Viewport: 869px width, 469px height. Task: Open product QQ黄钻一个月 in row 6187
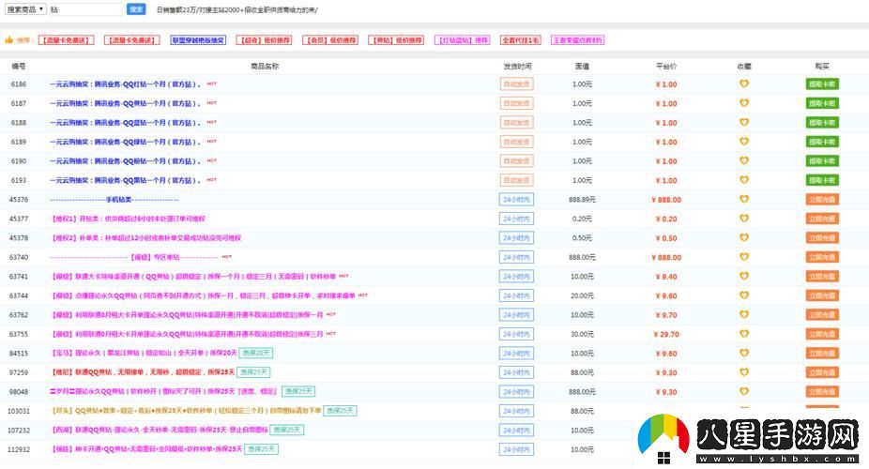click(x=126, y=103)
